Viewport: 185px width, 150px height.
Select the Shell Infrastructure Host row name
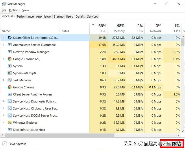pyautogui.click(x=29, y=130)
